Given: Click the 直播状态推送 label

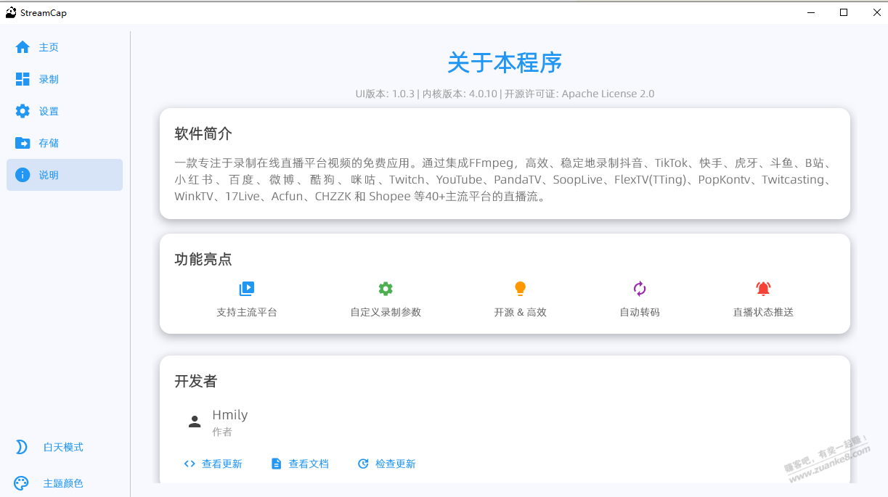Looking at the screenshot, I should 763,313.
